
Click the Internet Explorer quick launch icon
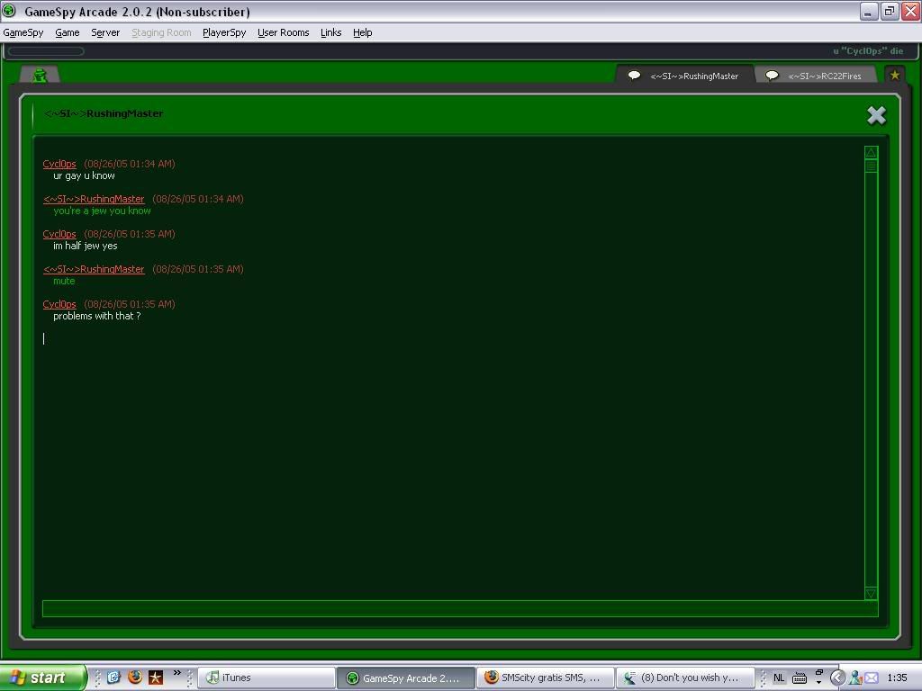[x=113, y=678]
